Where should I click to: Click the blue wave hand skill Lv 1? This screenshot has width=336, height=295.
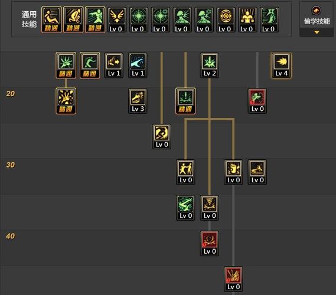(x=138, y=65)
